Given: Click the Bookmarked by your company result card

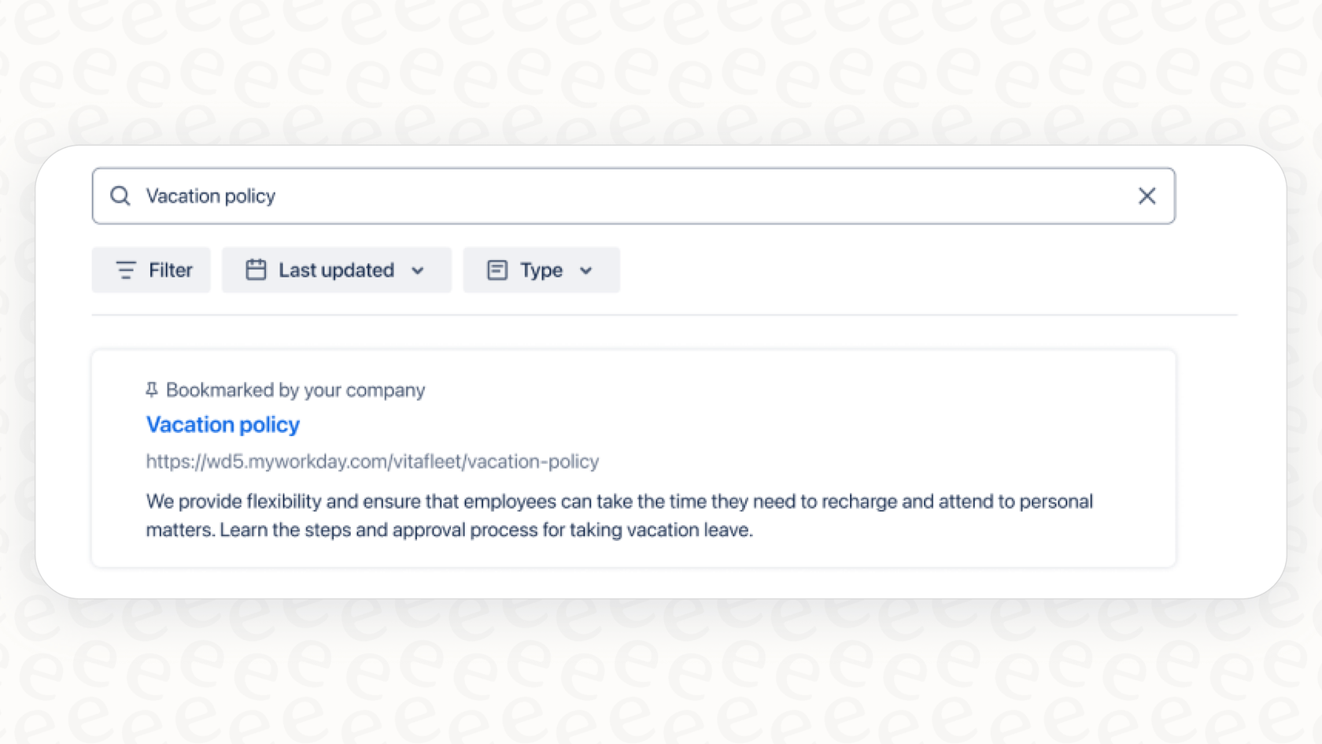Looking at the screenshot, I should click(x=633, y=458).
